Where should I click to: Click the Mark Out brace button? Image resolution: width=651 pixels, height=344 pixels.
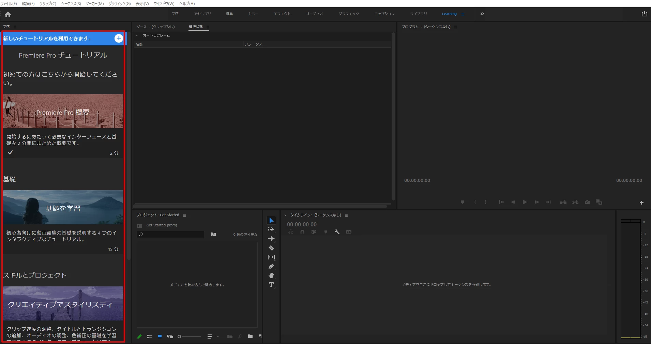click(x=486, y=202)
